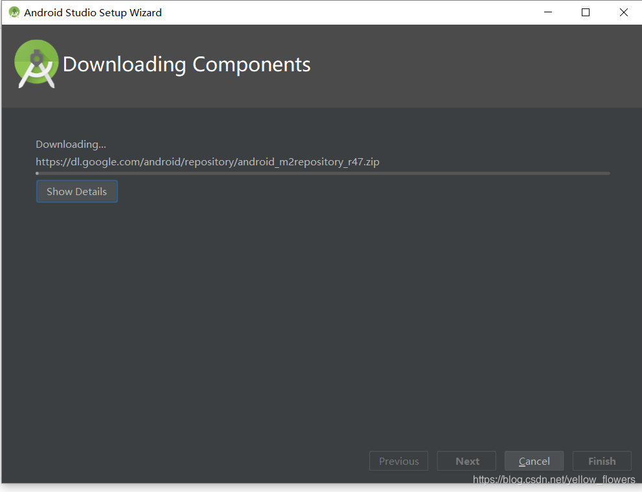Click the Android Studio logo in header
The height and width of the screenshot is (492, 642).
(36, 64)
